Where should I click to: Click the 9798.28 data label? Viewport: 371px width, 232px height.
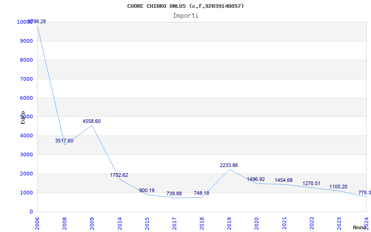click(37, 21)
